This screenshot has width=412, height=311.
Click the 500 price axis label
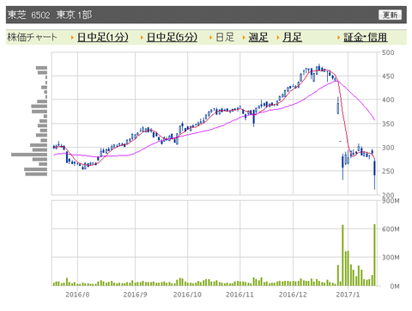pyautogui.click(x=388, y=52)
